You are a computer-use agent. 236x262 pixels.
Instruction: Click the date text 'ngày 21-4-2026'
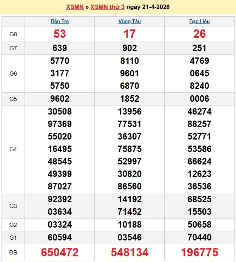(148, 7)
